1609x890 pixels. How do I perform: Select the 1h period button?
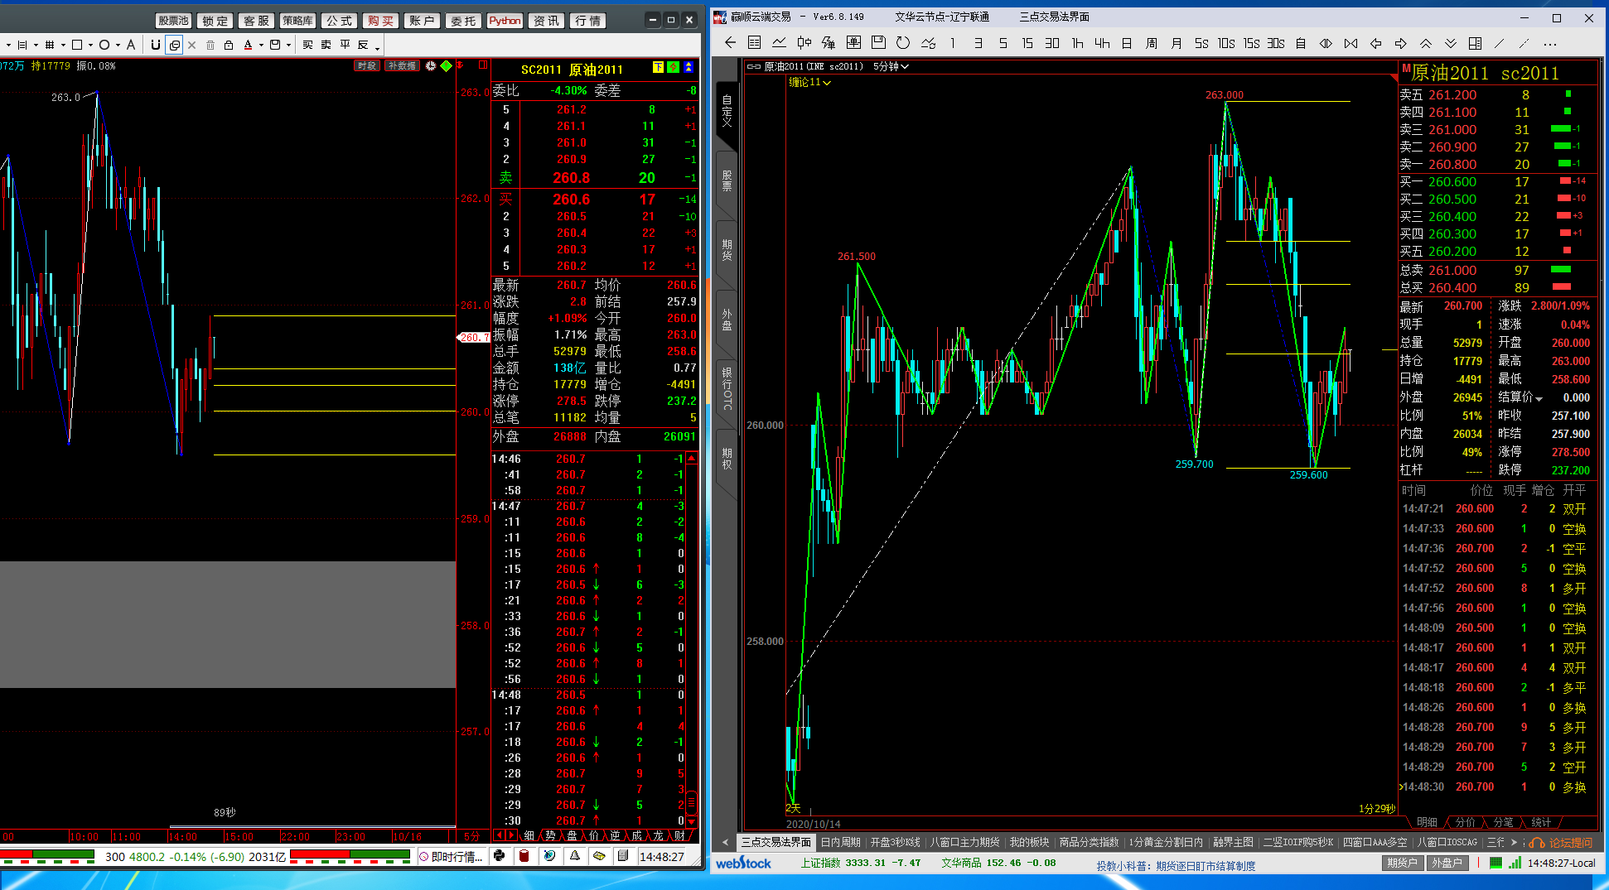click(x=1077, y=43)
